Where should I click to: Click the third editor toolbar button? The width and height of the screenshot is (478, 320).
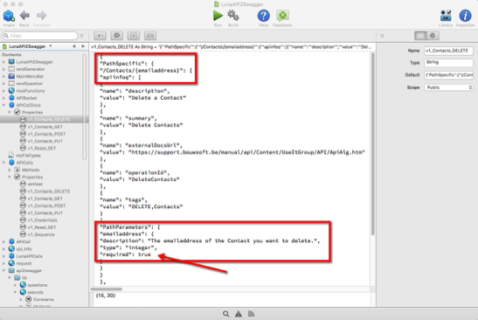coord(134,36)
